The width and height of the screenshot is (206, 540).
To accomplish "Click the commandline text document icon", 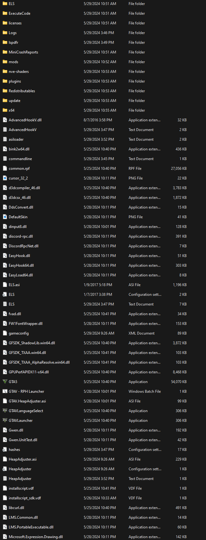I will point(5,159).
